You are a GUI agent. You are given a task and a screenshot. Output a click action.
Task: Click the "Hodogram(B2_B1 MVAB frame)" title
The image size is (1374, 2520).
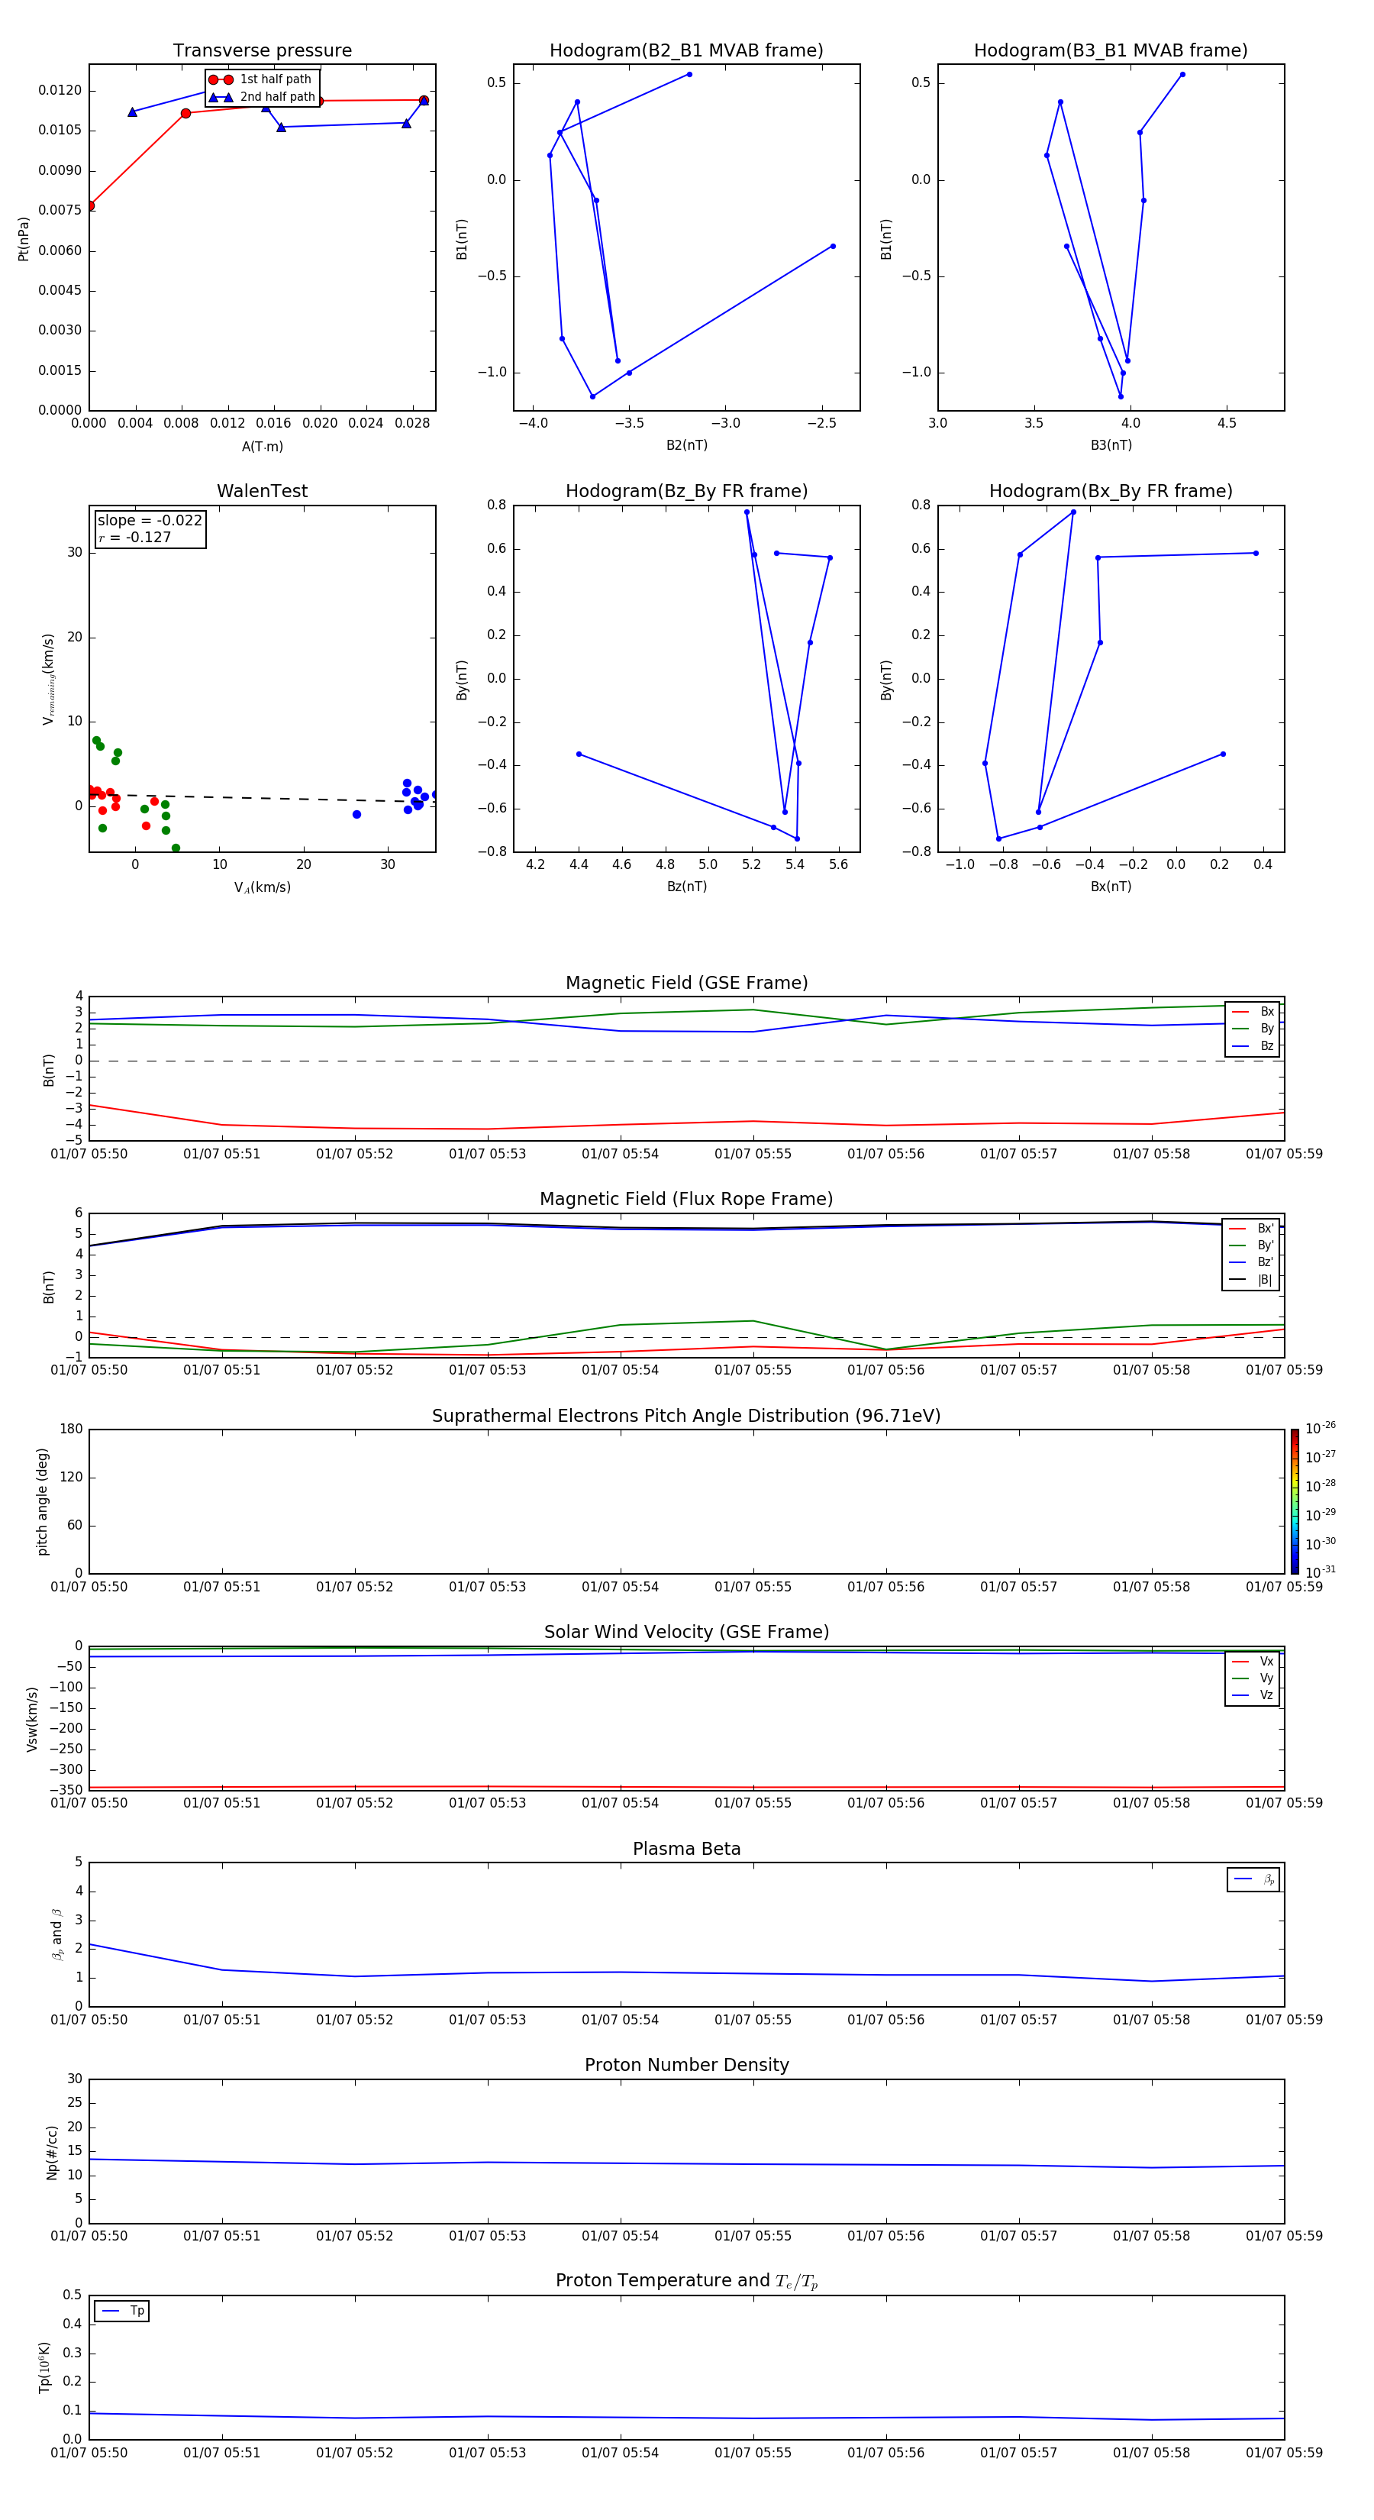[x=686, y=51]
